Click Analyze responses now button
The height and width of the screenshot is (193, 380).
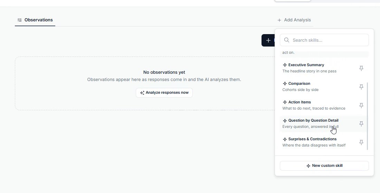point(164,93)
